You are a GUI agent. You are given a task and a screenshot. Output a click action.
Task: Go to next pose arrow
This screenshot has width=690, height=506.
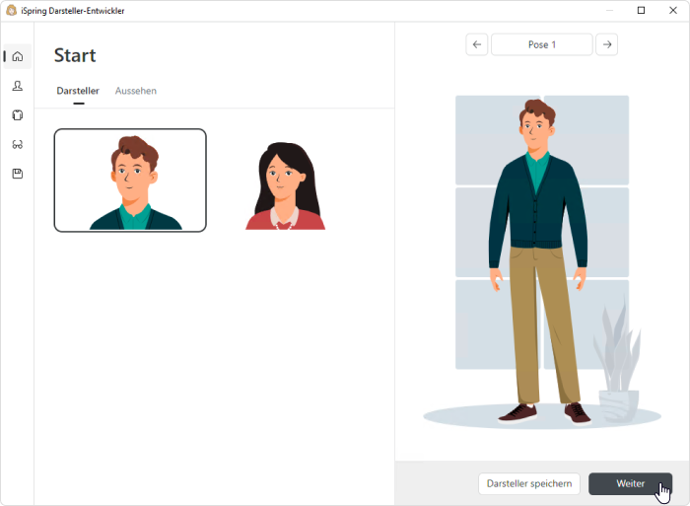607,44
